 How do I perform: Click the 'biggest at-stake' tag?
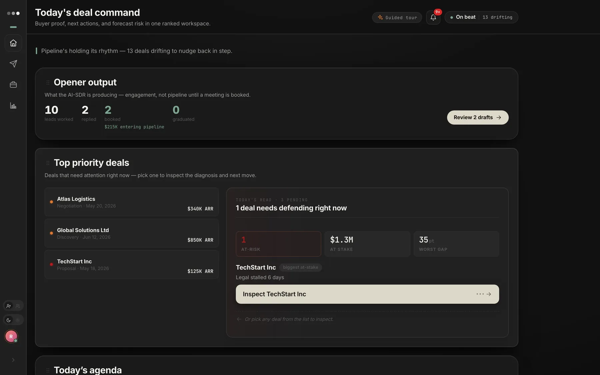(300, 267)
